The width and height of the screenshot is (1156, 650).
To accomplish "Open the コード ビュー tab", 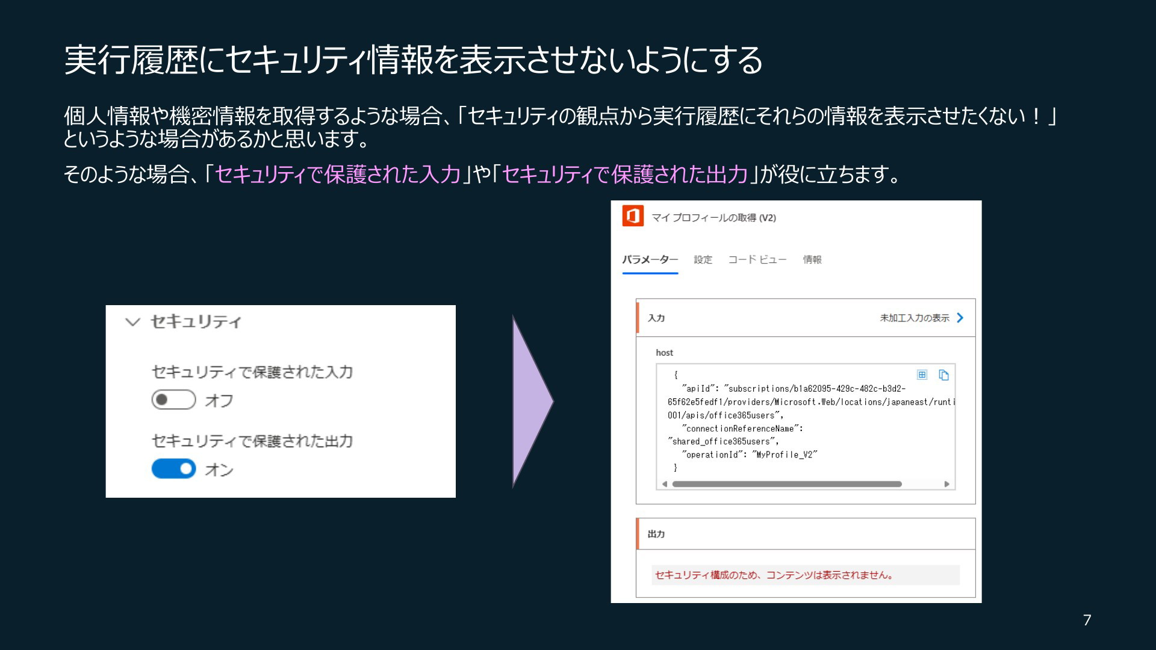I will pyautogui.click(x=757, y=259).
